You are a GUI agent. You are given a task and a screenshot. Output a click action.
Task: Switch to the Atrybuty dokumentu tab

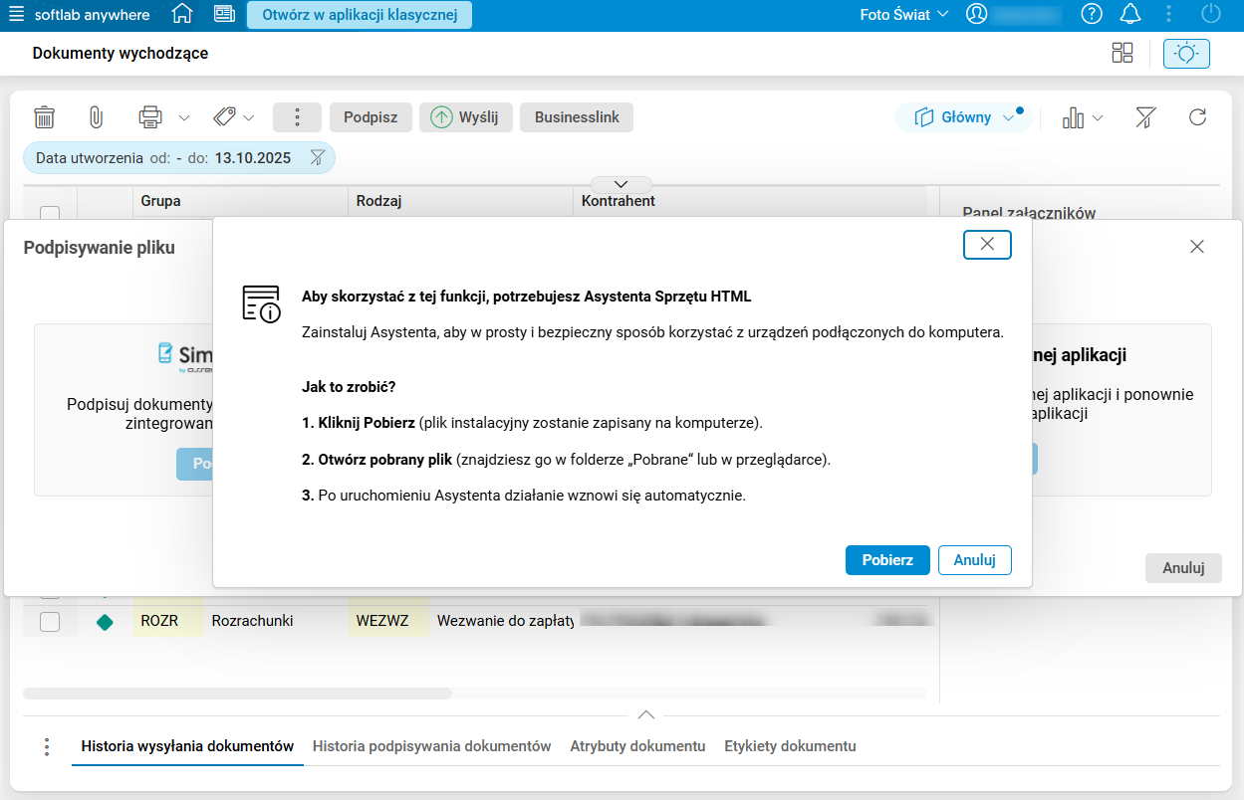tap(636, 745)
